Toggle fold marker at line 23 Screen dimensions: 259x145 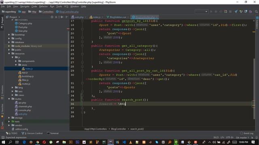[82, 46]
